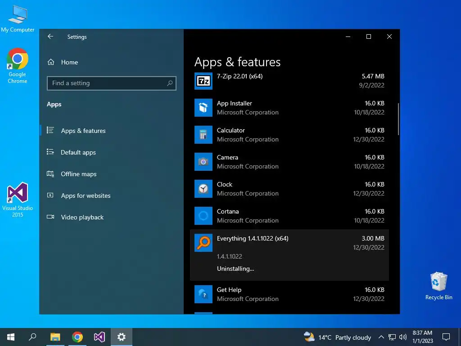Open taskbar search magnifier
Screen dimensions: 461x346
tap(32, 337)
